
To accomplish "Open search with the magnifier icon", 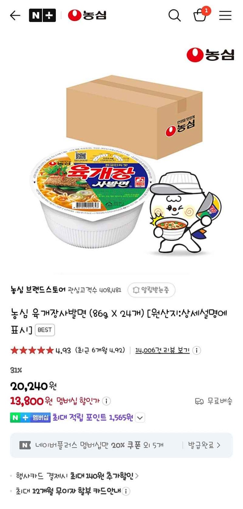I will [x=175, y=15].
